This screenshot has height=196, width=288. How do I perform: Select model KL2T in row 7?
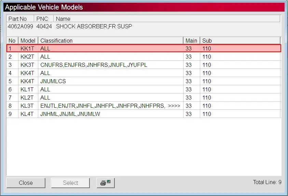click(x=27, y=97)
